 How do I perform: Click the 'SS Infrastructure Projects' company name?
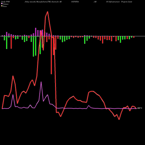[x=117, y=2]
